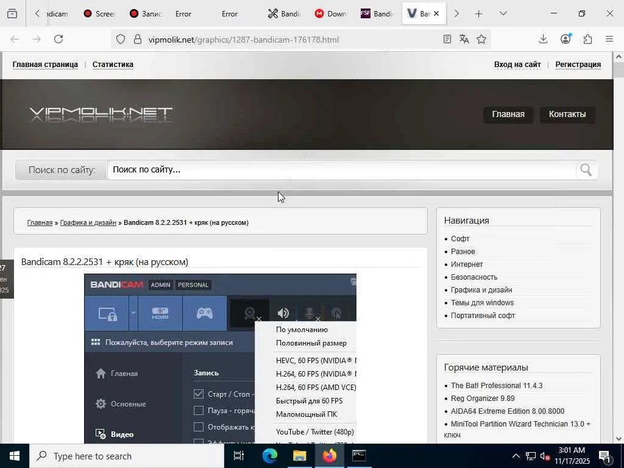Toggle reader view icon

click(x=447, y=39)
